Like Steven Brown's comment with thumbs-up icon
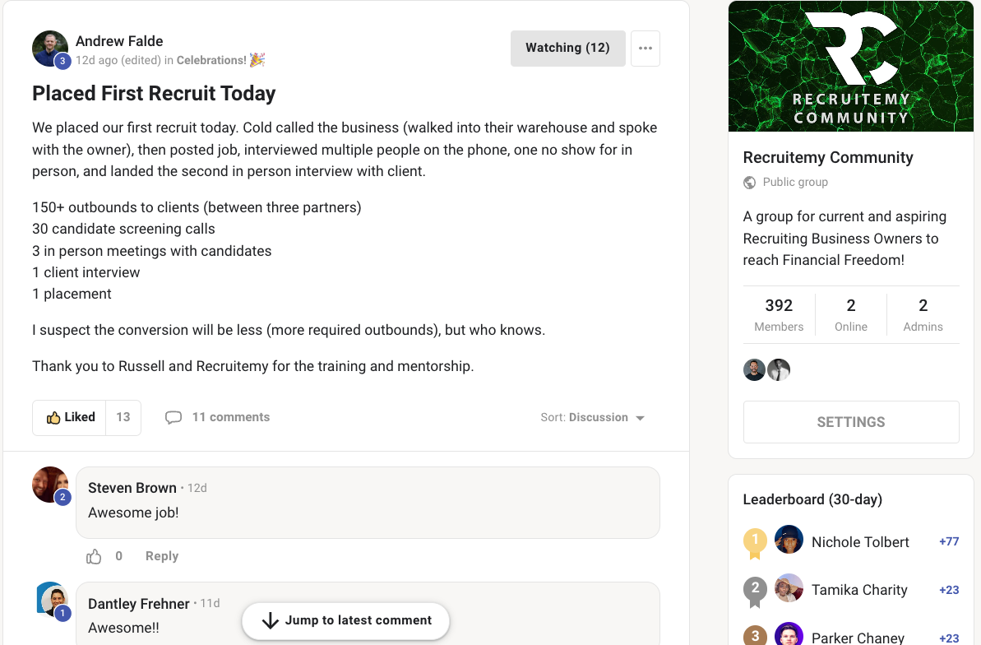 click(94, 557)
